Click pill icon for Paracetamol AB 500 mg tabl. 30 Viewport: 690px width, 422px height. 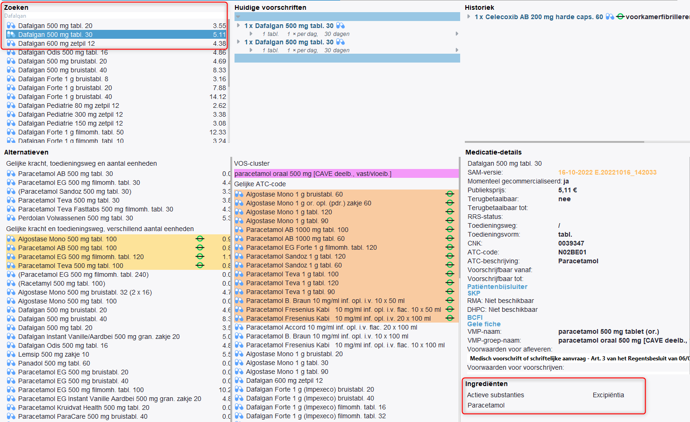click(11, 174)
